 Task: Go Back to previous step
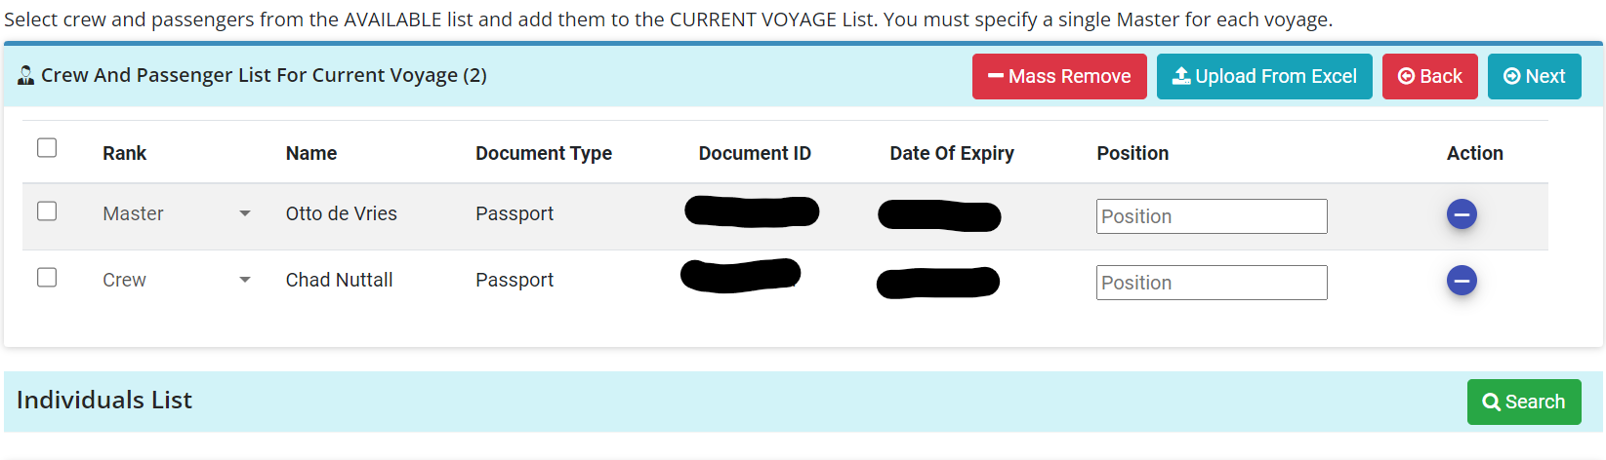1429,76
